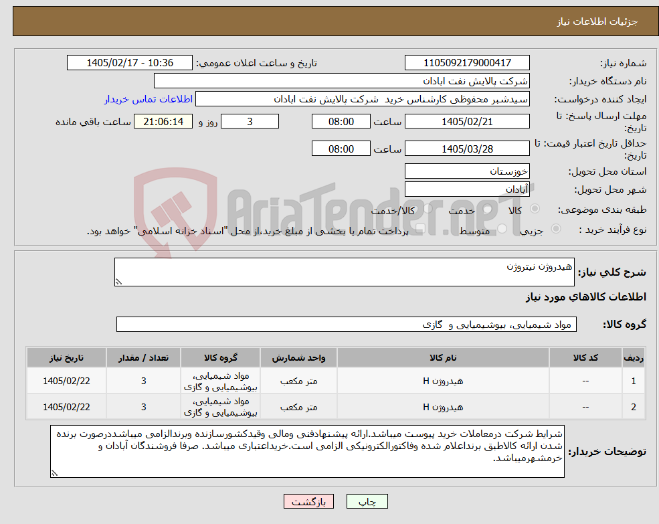This screenshot has width=659, height=524.
Task: Select the جزیی purchase type radio
Action: pyautogui.click(x=555, y=229)
